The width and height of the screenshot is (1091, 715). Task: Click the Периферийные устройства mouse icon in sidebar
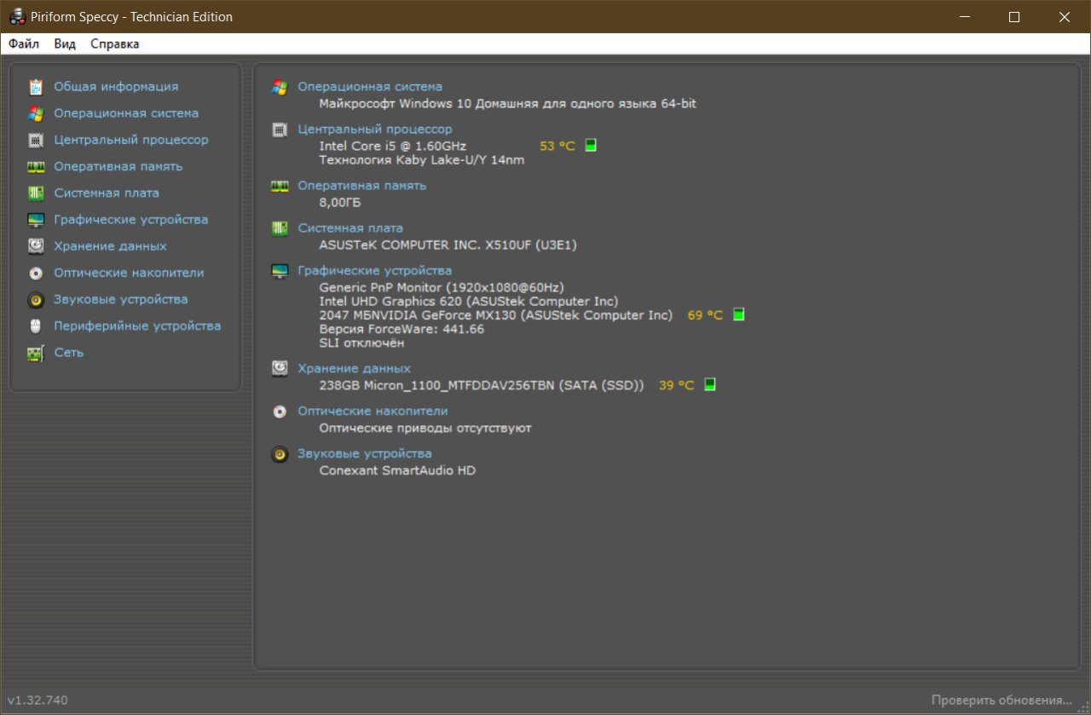(x=35, y=326)
